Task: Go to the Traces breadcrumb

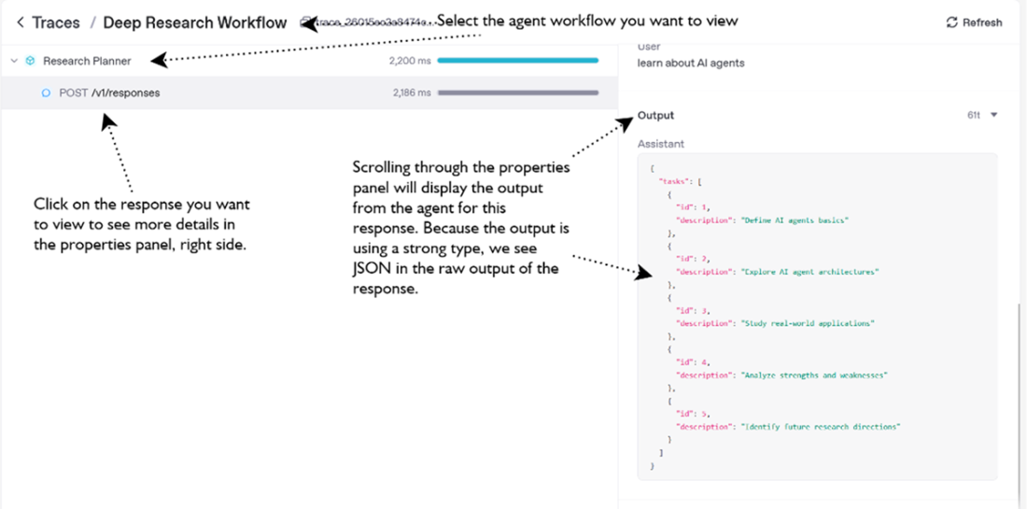Action: pos(56,22)
